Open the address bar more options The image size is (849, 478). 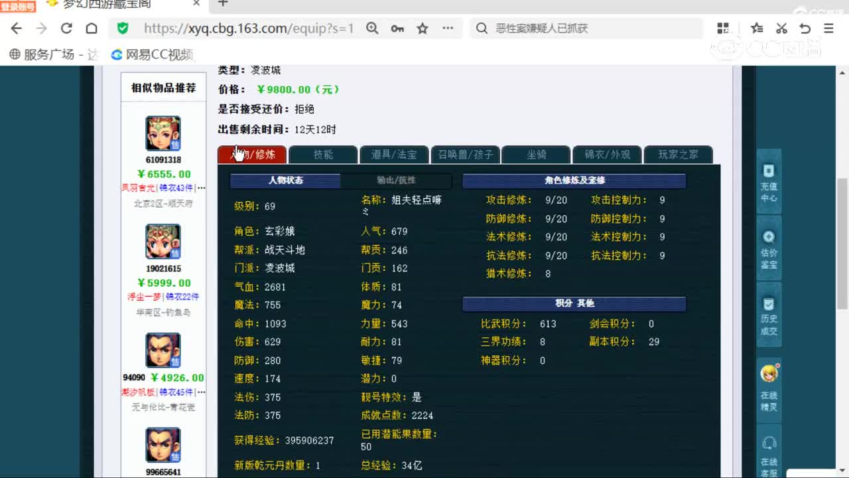(448, 29)
